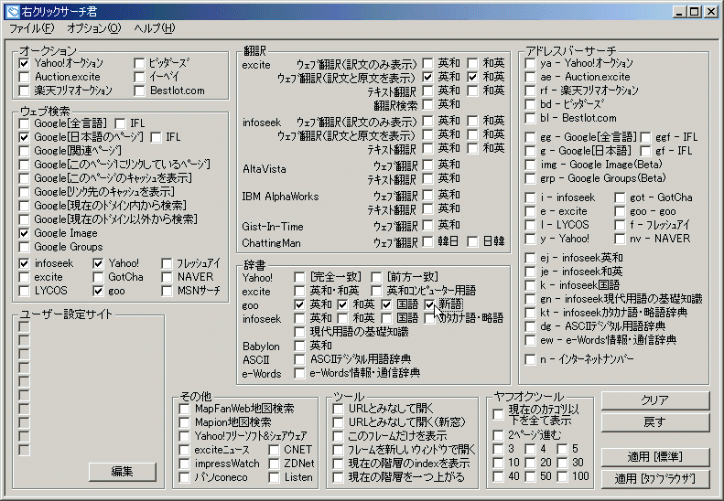Check NAVER in the ウェブ検索 group
This screenshot has height=501, width=724.
(x=167, y=277)
